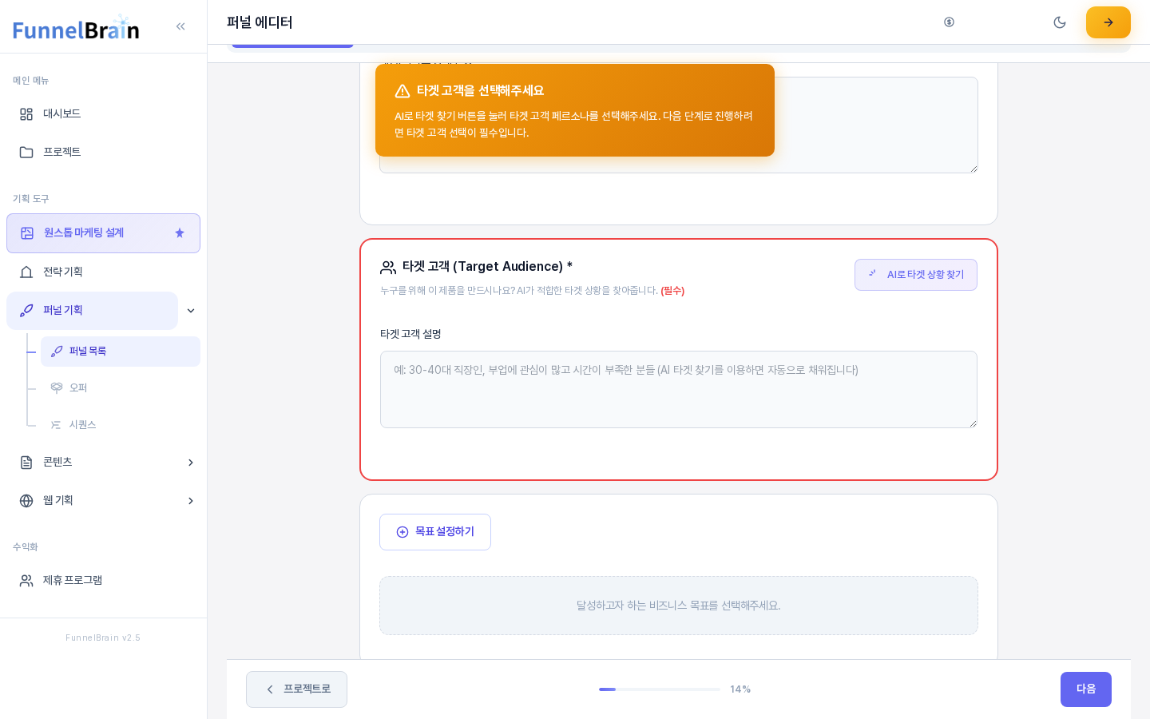Image resolution: width=1150 pixels, height=719 pixels.
Task: Click the 목표 설정하기 button
Action: click(x=435, y=532)
